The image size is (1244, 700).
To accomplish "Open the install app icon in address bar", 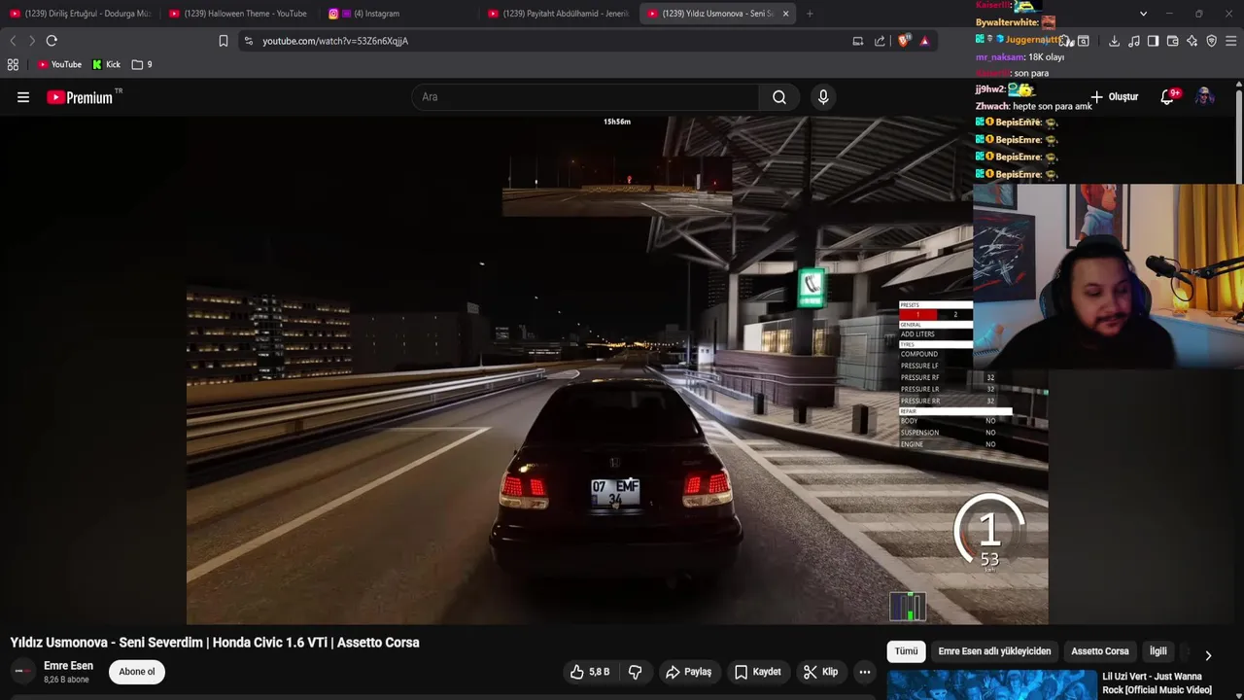I will [857, 41].
